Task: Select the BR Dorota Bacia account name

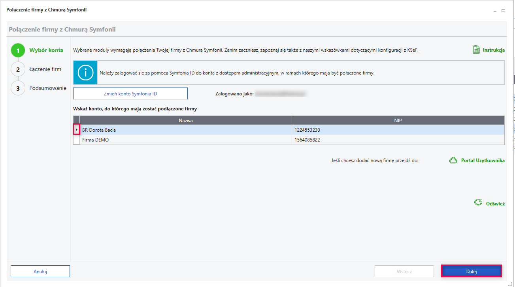Action: (x=99, y=130)
